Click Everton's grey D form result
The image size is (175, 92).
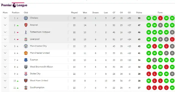[x=154, y=60]
